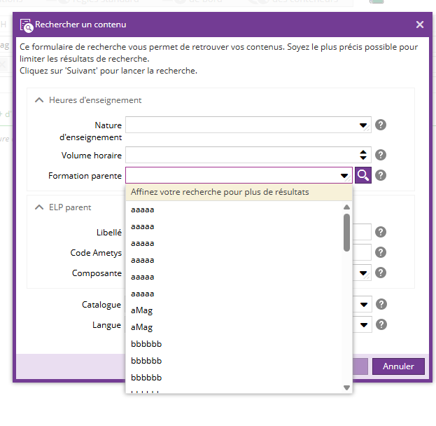The width and height of the screenshot is (436, 426).
Task: Show help tooltip icon for Libellé
Action: 381,233
